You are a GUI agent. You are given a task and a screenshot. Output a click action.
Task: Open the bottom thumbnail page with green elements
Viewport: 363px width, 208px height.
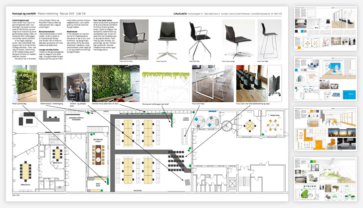pos(325,179)
